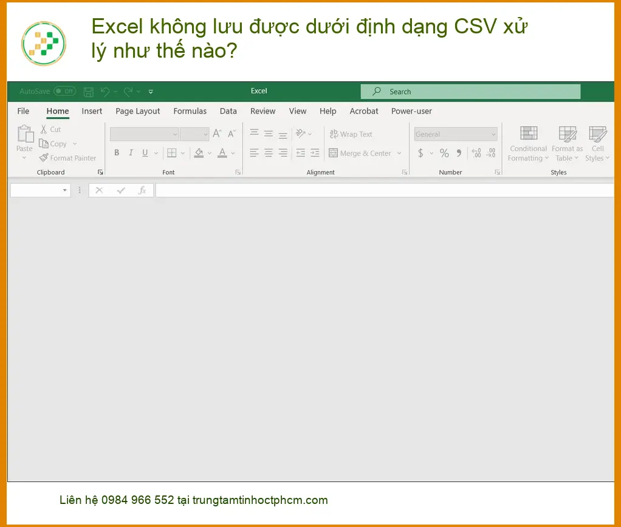Click the Search box in title bar
The height and width of the screenshot is (527, 621).
tap(470, 92)
